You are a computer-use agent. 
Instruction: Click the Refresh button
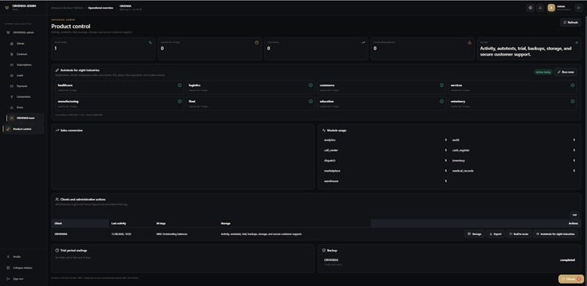[x=571, y=23]
